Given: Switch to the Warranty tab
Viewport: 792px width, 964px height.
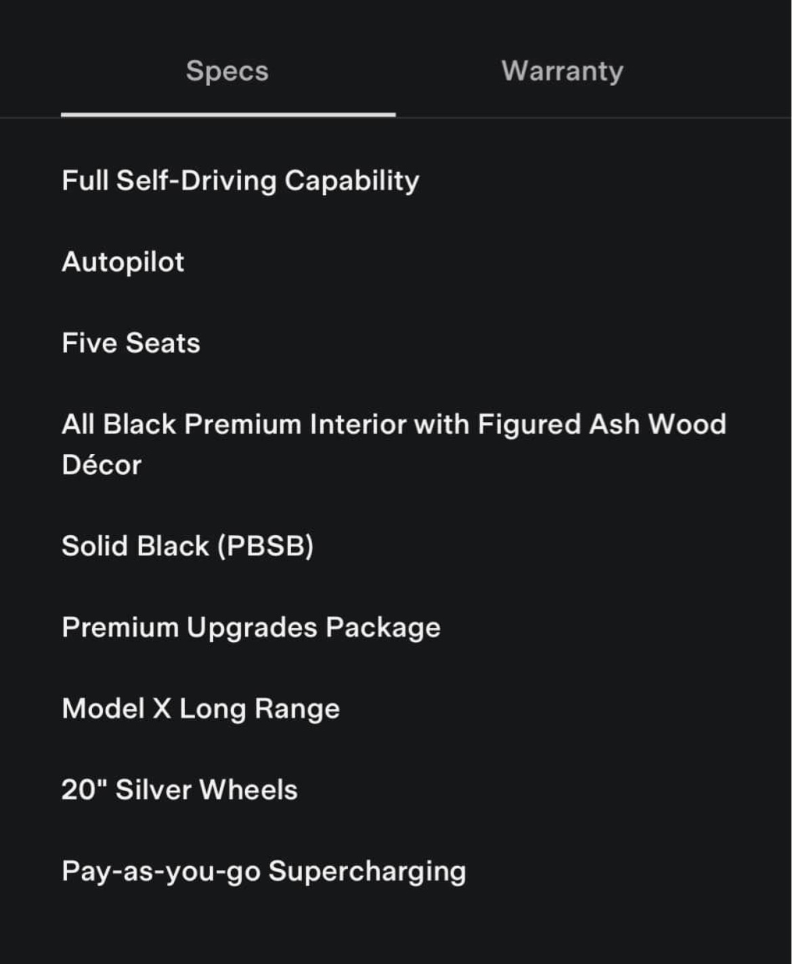Looking at the screenshot, I should pos(562,71).
